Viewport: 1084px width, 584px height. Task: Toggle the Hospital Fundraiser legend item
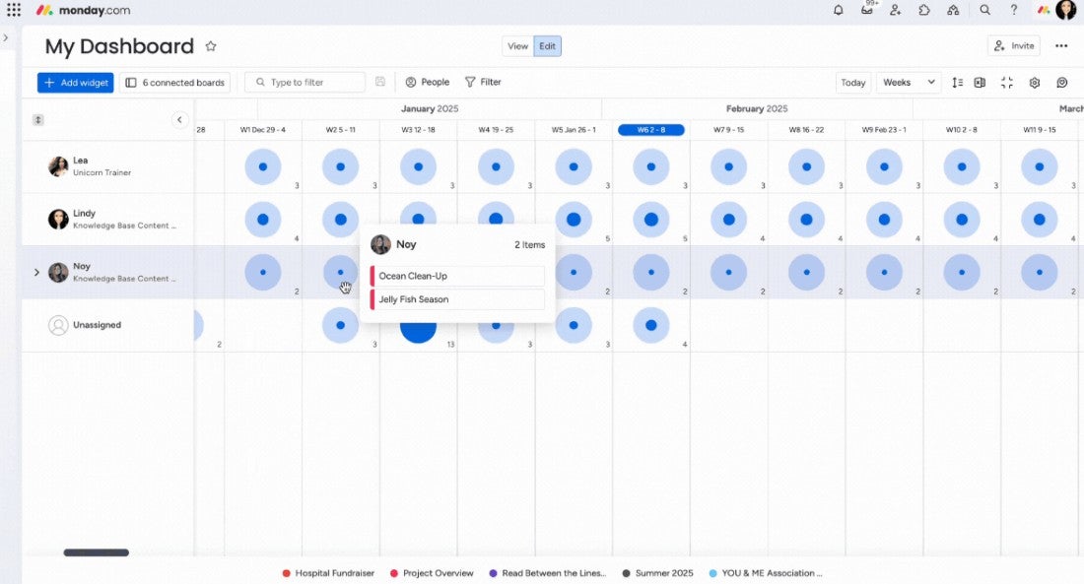click(328, 573)
